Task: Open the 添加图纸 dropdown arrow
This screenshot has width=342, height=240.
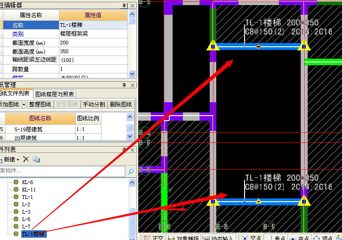Action: 24,105
